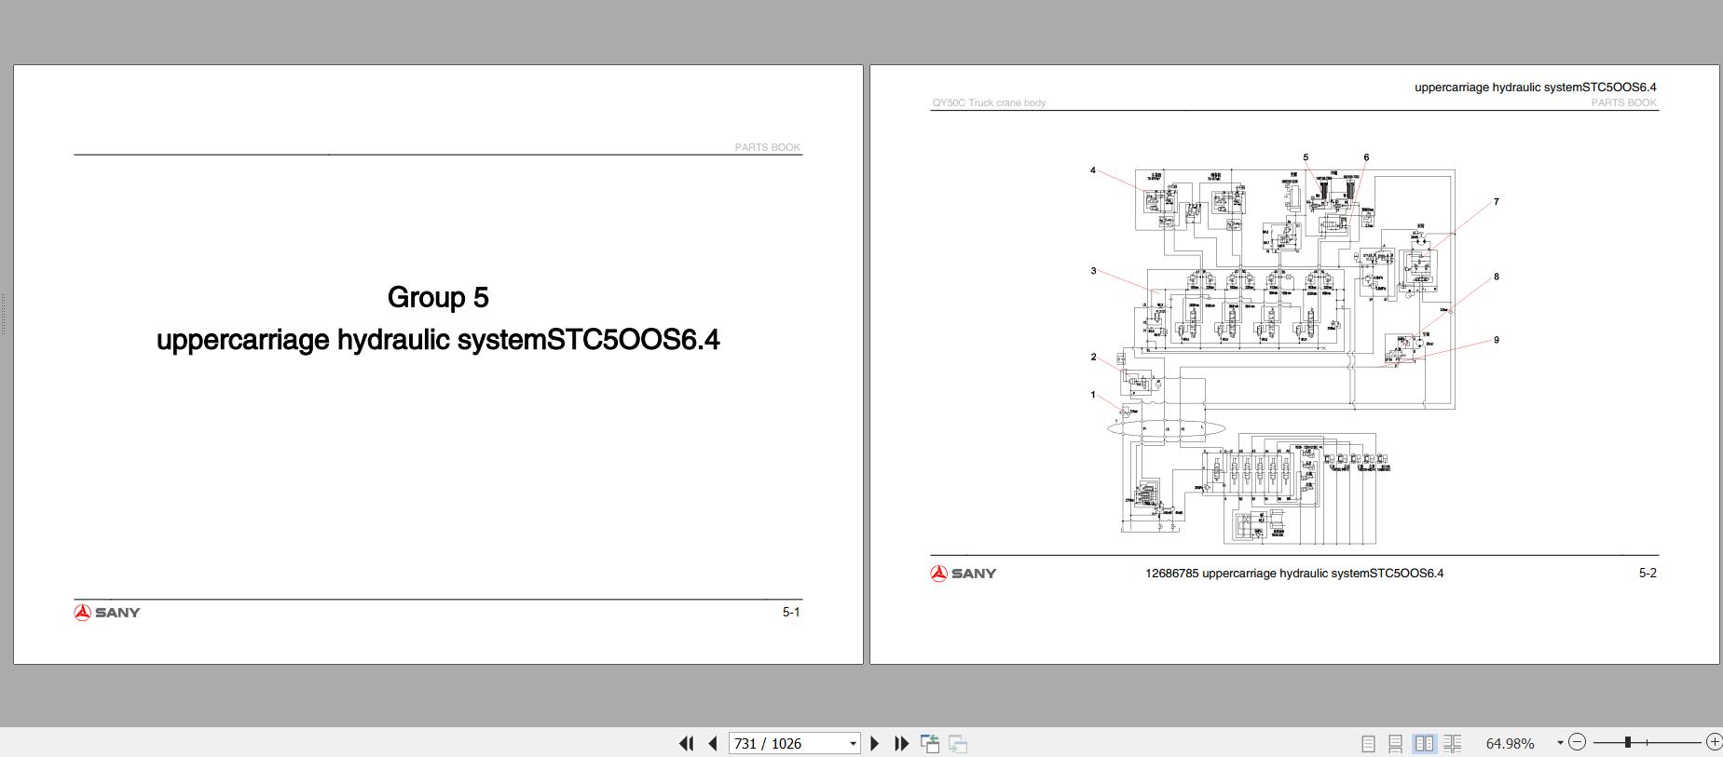Click PARTS BOOK label on left page
Viewport: 1723px width, 757px height.
(768, 147)
